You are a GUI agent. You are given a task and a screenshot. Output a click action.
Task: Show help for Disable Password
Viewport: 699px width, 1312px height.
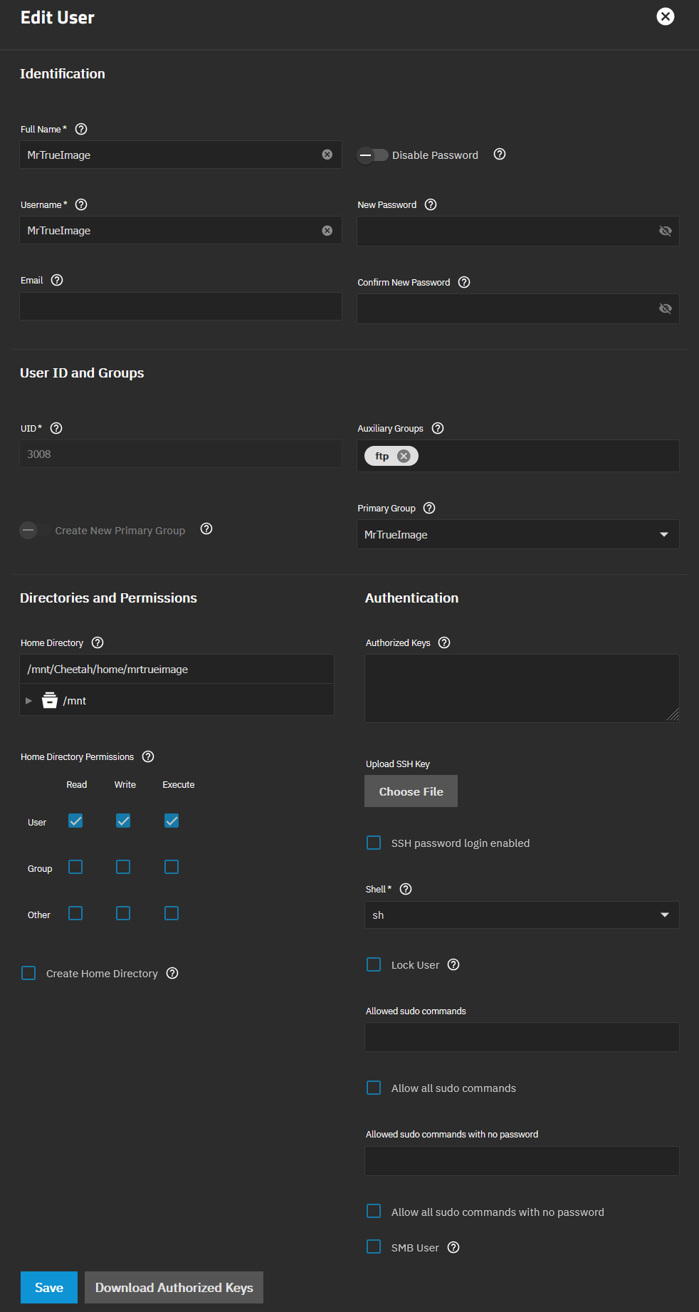coord(500,154)
